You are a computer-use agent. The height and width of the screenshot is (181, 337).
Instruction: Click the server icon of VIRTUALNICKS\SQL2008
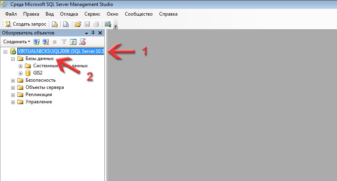(x=13, y=51)
